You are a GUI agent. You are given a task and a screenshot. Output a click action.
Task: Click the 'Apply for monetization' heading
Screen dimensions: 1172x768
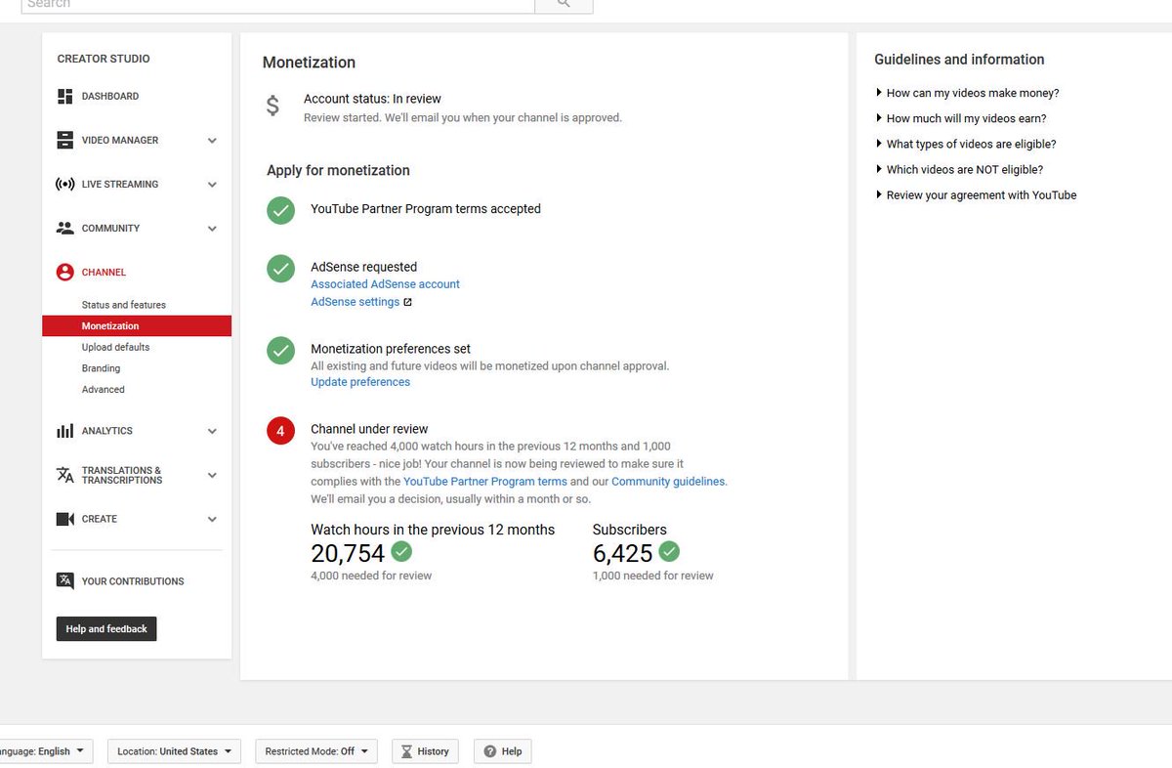[x=338, y=170]
